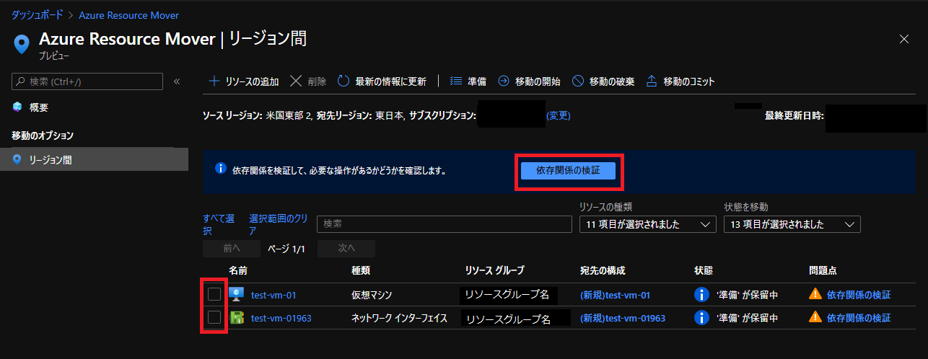
Task: Check the checkbox for test-vm-01
Action: [214, 294]
